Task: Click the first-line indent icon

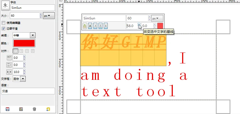Action: [9, 58]
